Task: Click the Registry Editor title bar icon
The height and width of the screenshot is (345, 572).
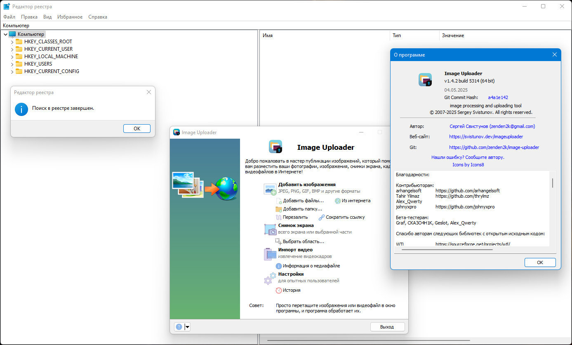Action: [7, 7]
